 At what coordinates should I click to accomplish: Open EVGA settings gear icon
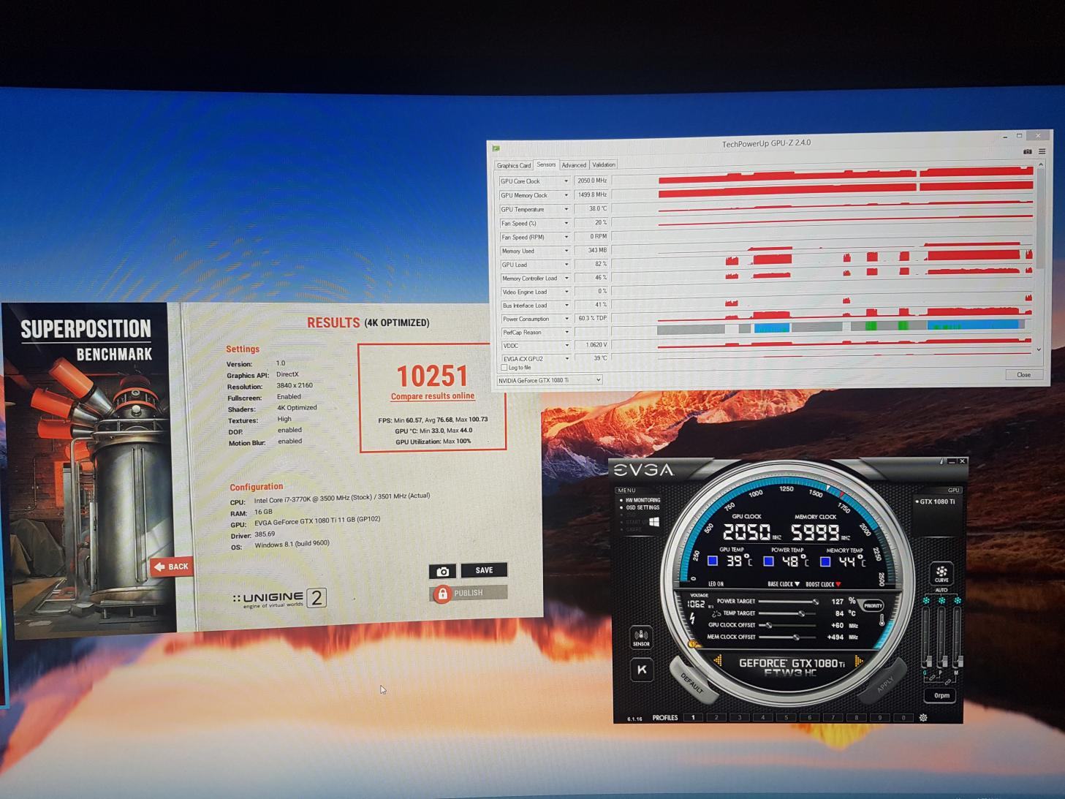coord(923,718)
